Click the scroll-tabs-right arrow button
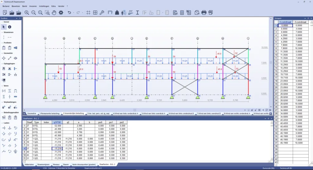 (271, 113)
